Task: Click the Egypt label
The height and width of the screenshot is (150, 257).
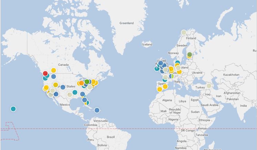Action: coord(195,100)
